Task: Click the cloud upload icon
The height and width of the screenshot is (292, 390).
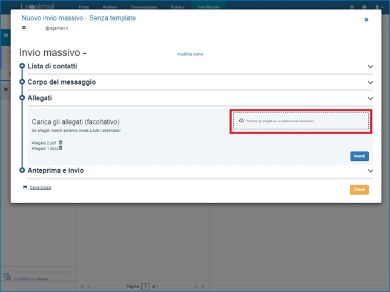Action: 241,121
